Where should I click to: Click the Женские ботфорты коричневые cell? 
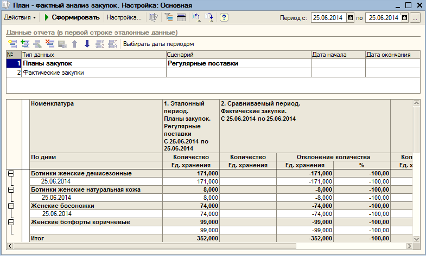coord(96,222)
